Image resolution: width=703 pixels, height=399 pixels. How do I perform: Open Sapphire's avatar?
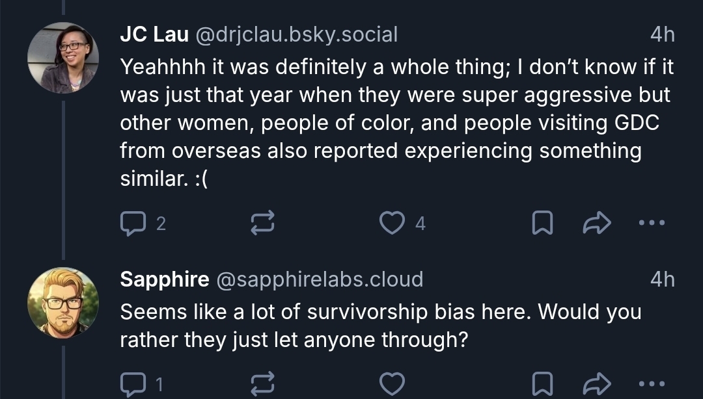tap(63, 303)
